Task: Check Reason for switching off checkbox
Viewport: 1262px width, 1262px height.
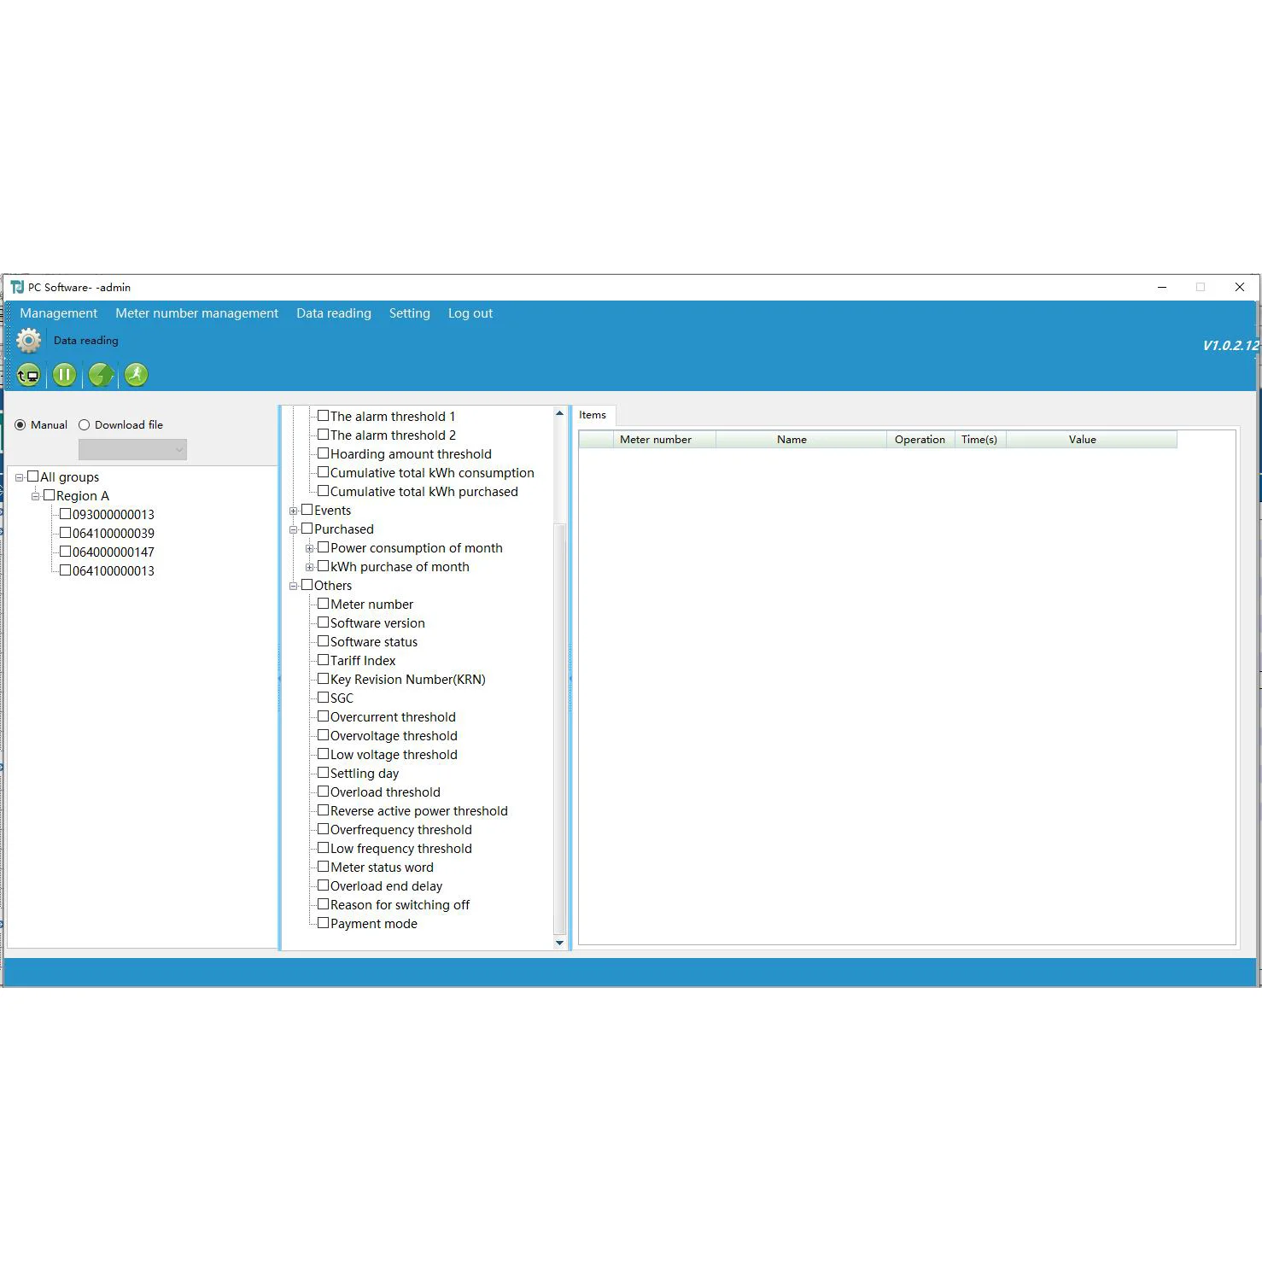Action: coord(324,904)
